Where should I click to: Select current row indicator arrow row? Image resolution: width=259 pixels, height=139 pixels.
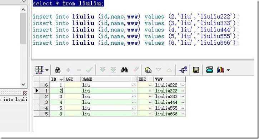click(37, 91)
